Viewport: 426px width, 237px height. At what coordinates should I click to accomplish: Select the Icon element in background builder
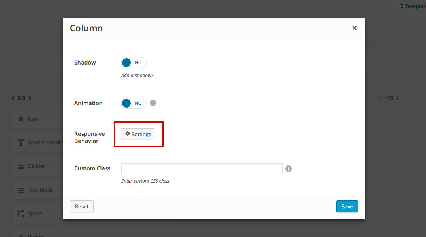tap(37, 119)
